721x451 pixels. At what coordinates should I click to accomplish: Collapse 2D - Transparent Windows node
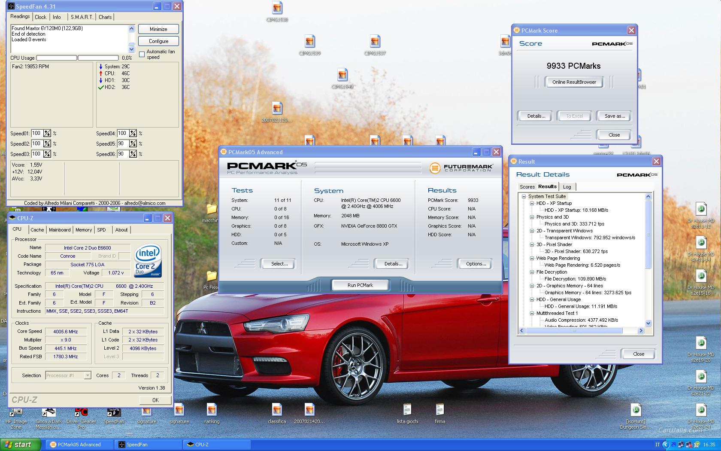point(532,231)
